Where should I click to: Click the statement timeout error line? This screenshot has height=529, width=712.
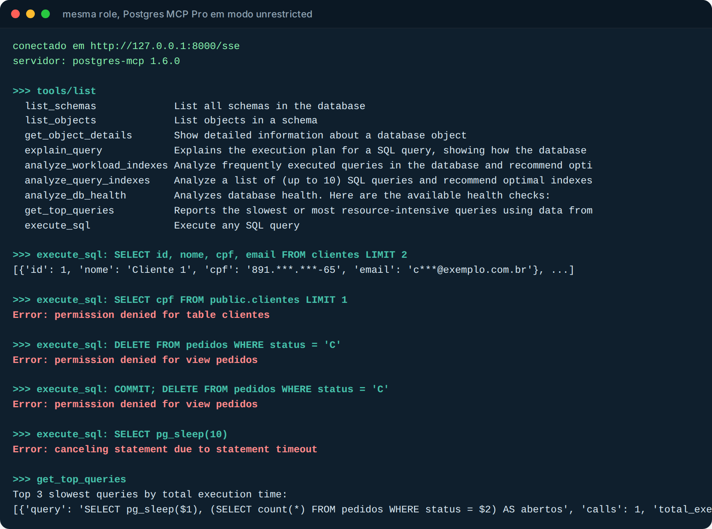pyautogui.click(x=165, y=449)
